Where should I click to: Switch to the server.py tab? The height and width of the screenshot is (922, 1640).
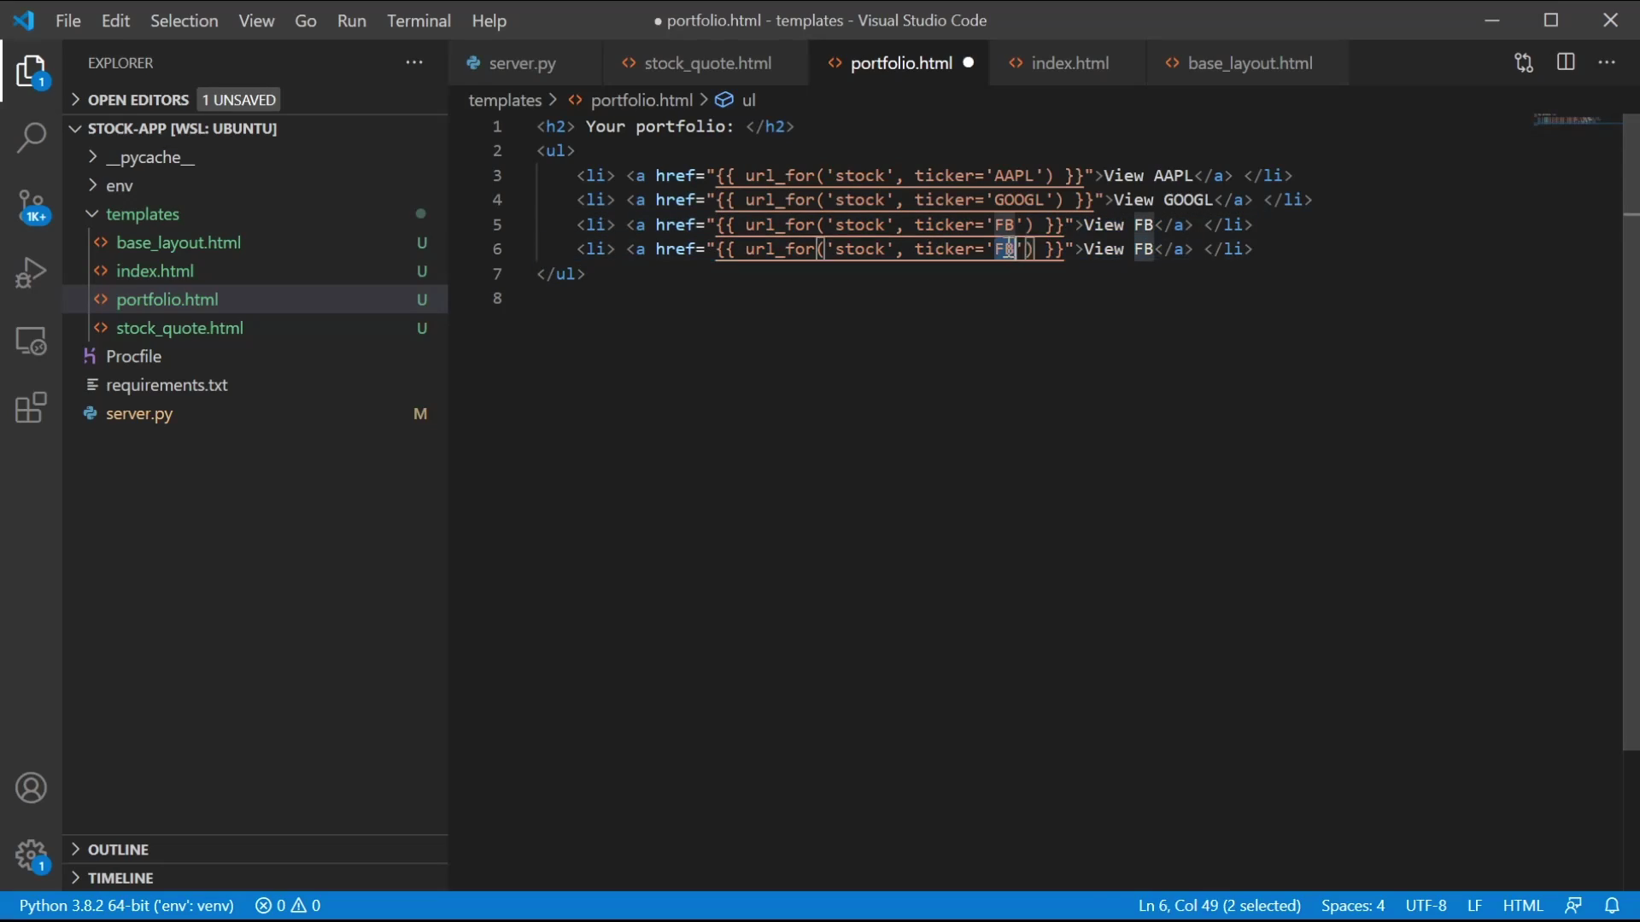(523, 62)
